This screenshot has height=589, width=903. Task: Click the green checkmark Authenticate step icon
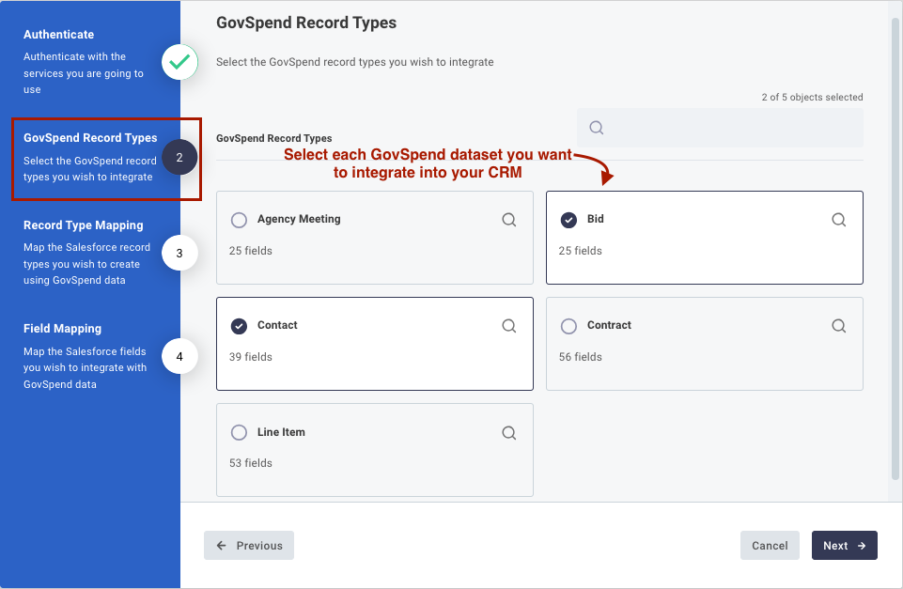(179, 62)
